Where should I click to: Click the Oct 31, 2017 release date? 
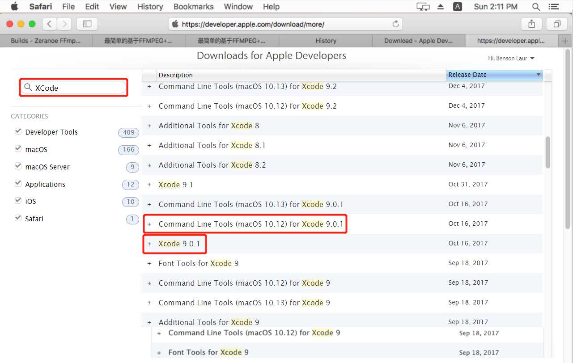click(x=468, y=184)
